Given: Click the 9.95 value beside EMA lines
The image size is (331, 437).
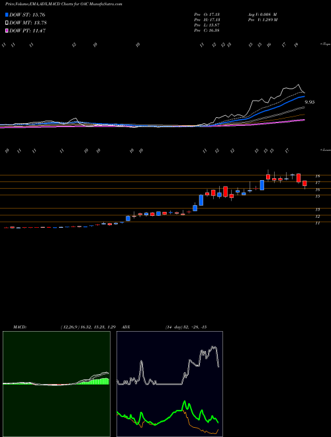Looking at the screenshot, I should tap(310, 102).
